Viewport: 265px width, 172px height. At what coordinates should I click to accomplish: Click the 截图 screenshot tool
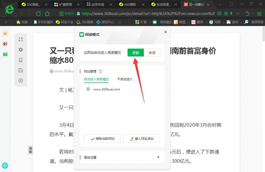[180, 22]
